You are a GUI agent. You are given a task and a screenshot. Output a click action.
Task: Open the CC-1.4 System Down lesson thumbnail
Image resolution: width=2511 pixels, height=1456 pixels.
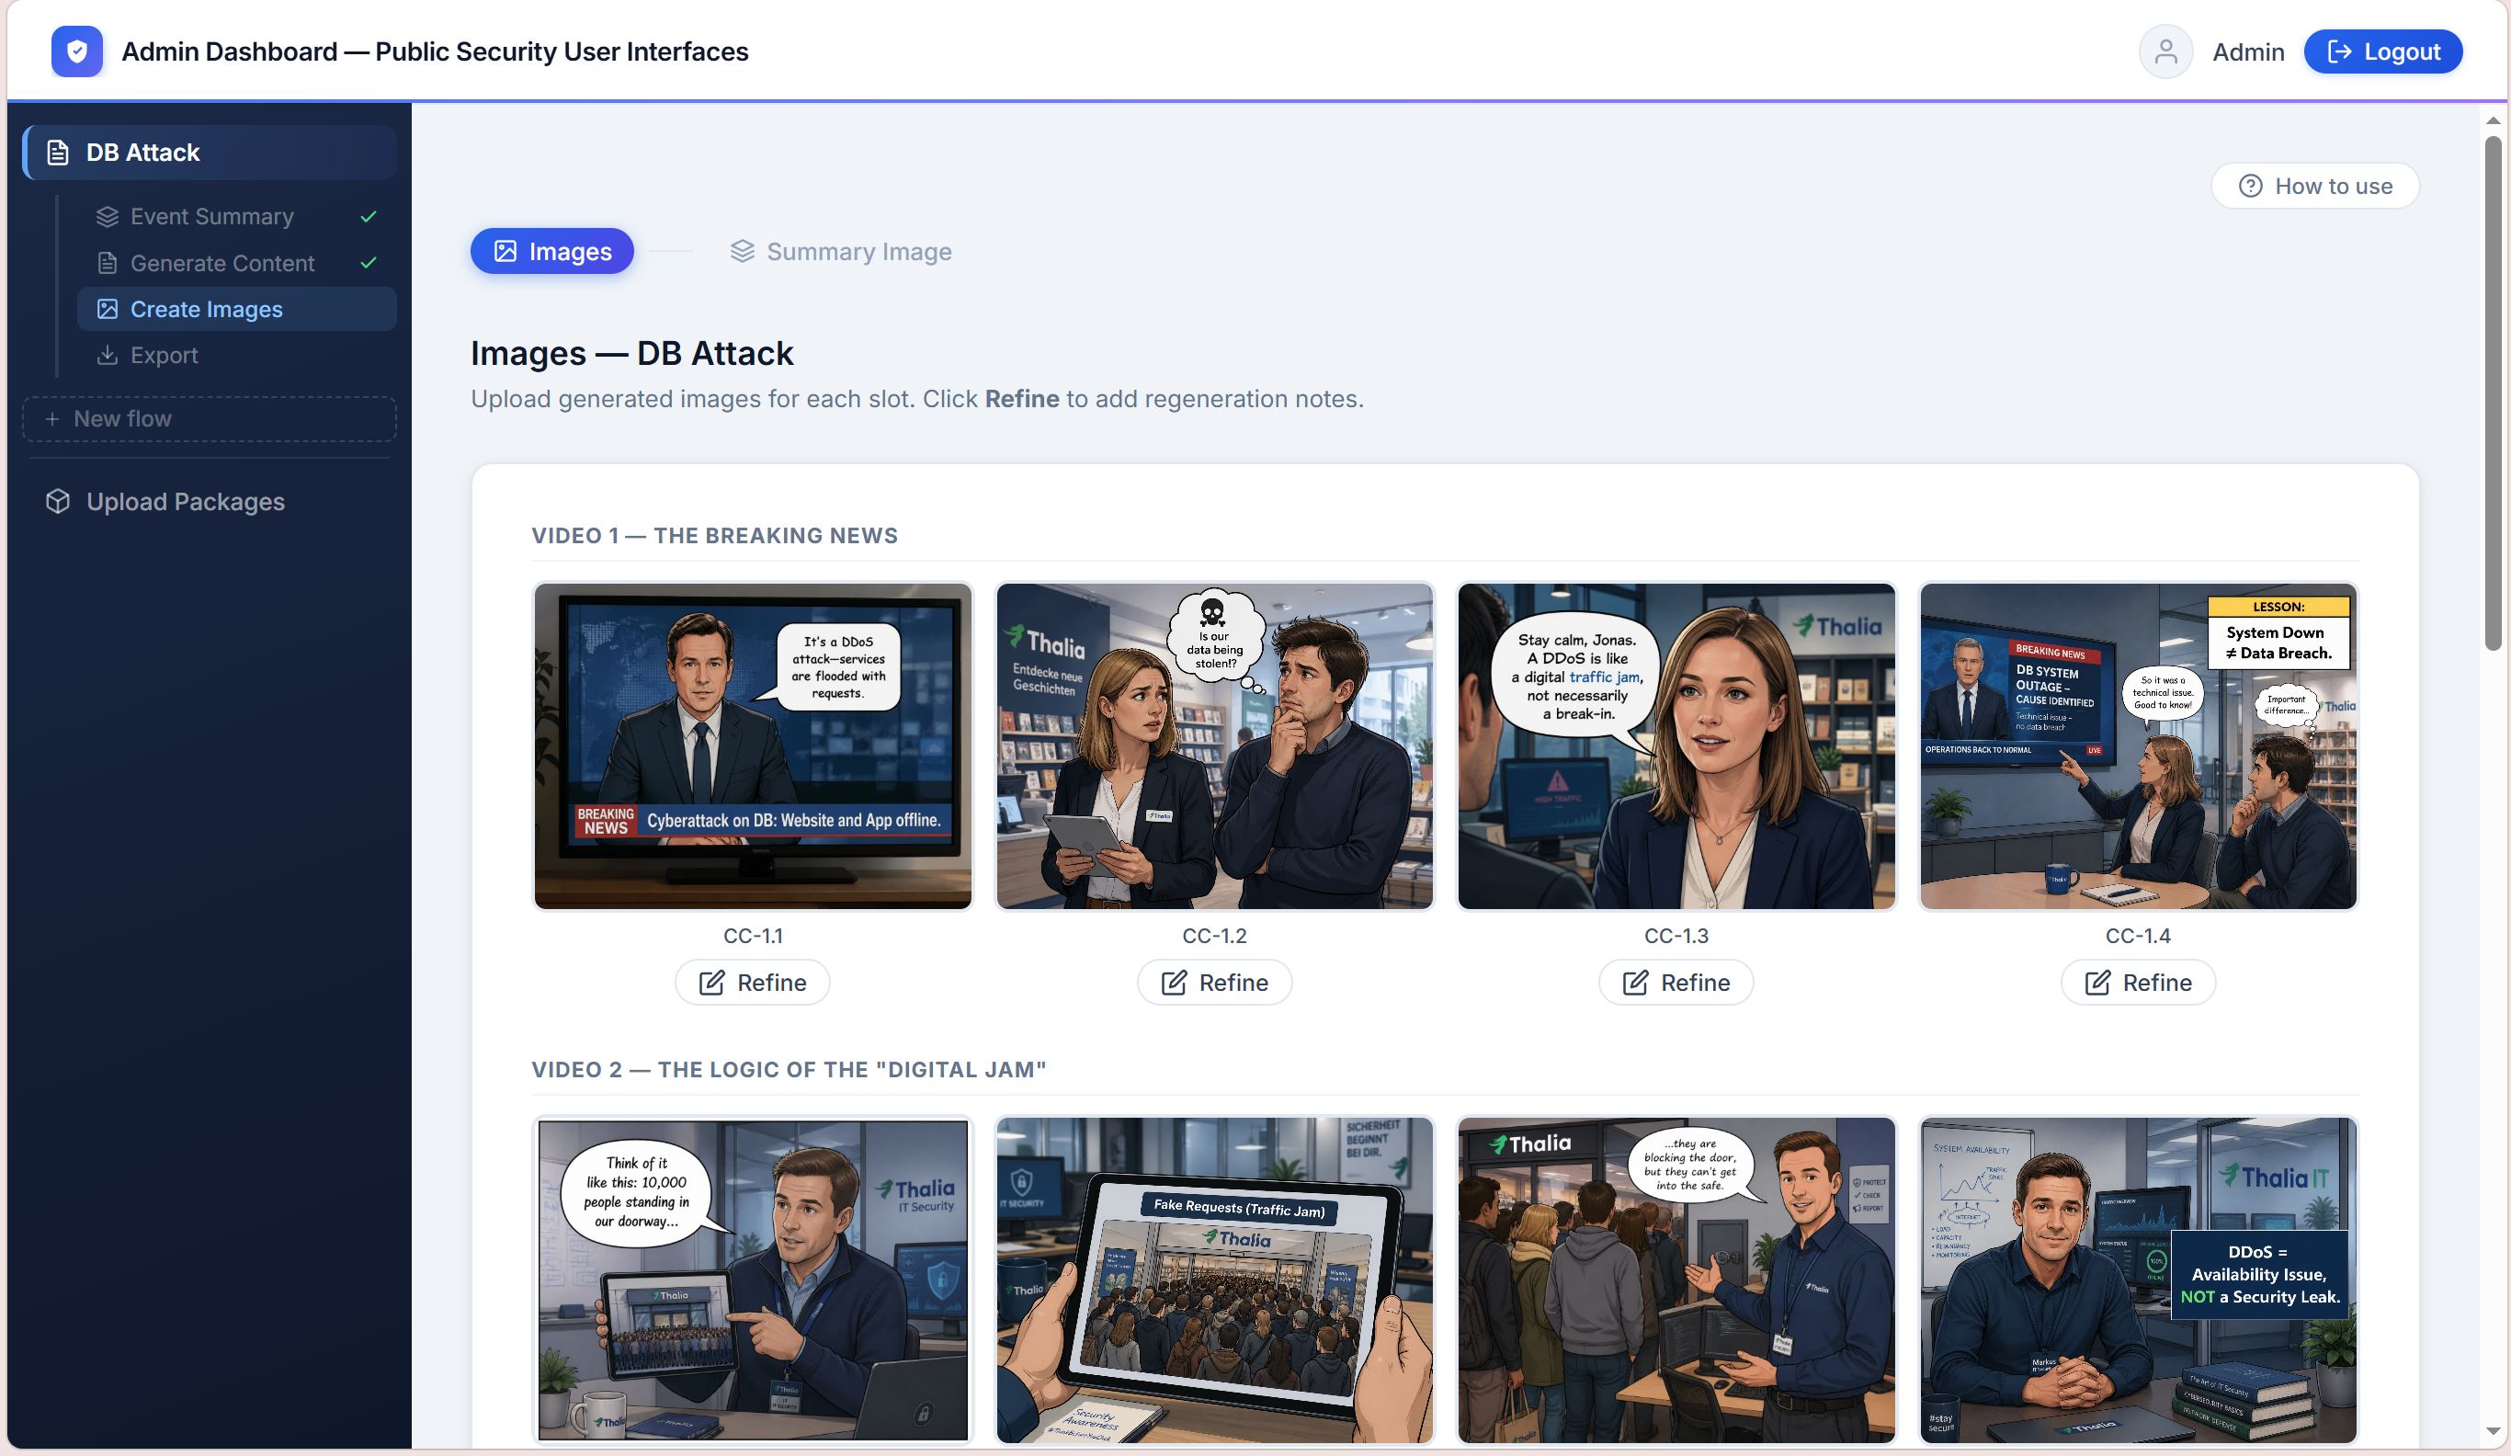(x=2139, y=746)
